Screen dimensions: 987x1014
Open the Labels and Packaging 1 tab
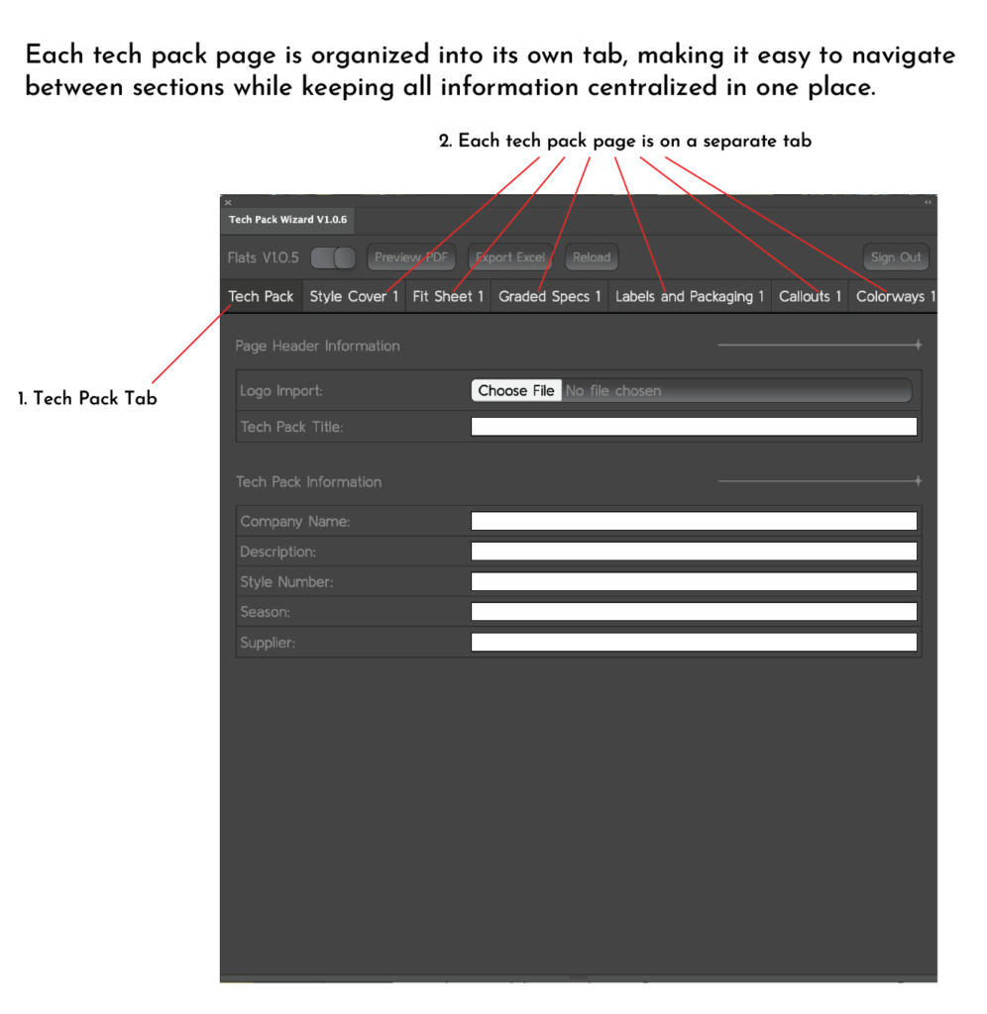(690, 296)
